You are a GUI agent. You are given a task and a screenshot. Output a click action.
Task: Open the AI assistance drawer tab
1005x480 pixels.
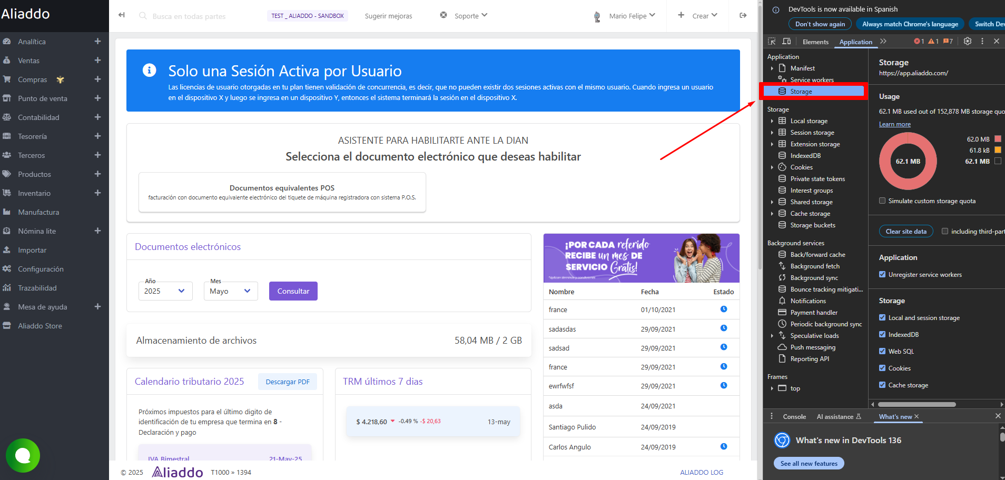click(839, 416)
